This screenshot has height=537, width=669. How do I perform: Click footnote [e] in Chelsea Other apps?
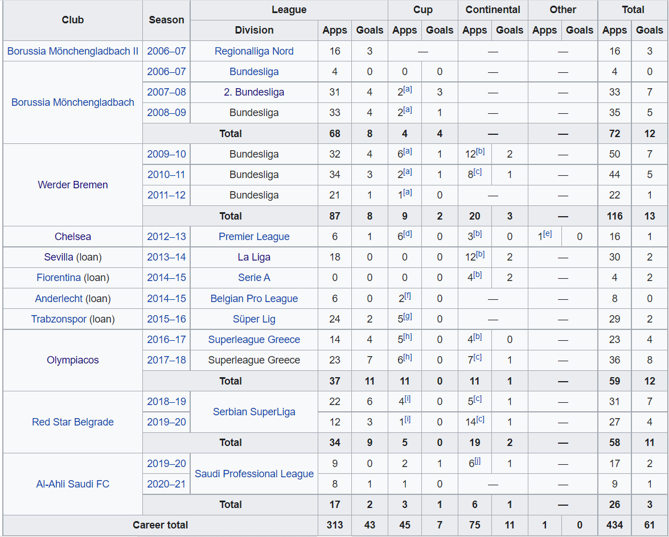[547, 234]
